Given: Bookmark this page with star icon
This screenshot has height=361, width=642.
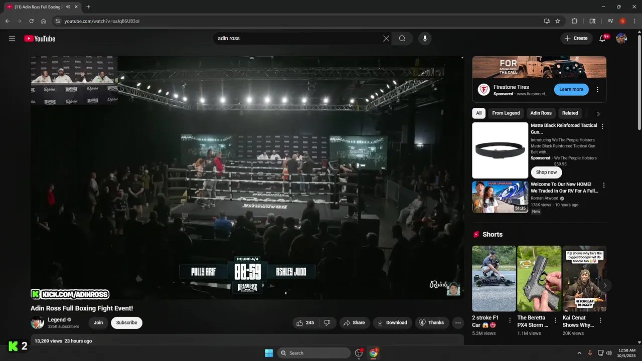Looking at the screenshot, I should (558, 21).
